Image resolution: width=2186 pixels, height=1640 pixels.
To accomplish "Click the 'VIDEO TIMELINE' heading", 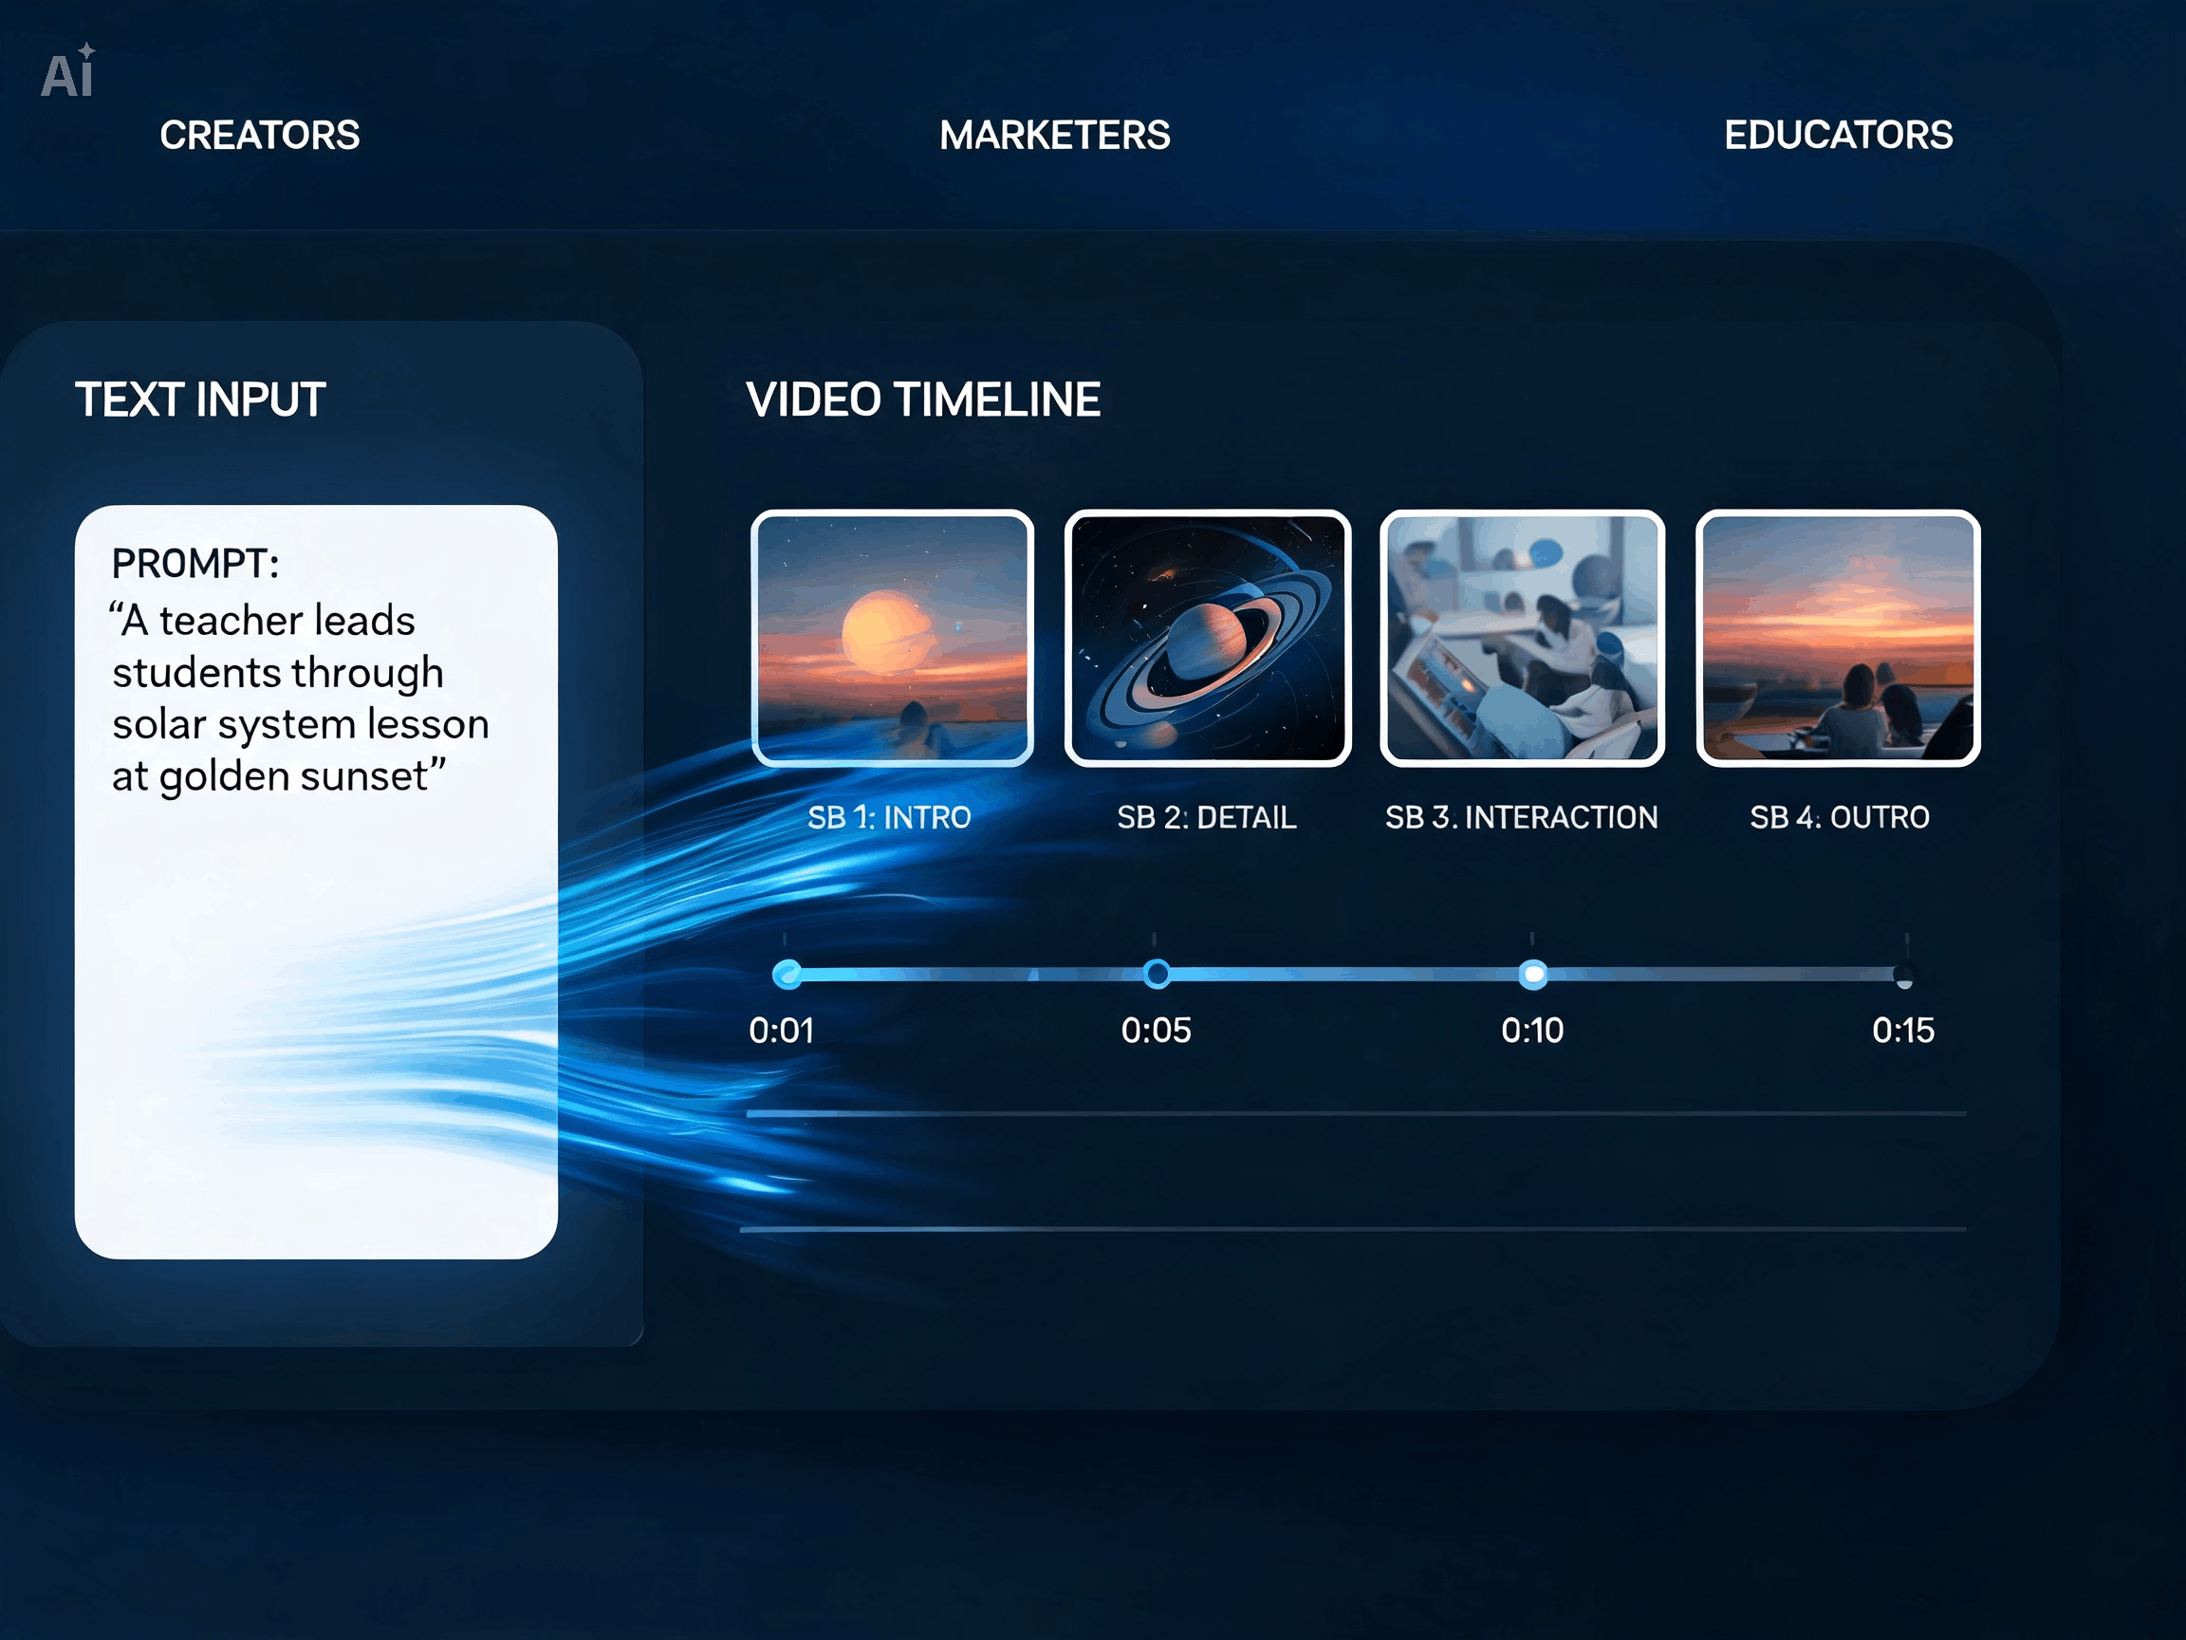I will (x=923, y=401).
